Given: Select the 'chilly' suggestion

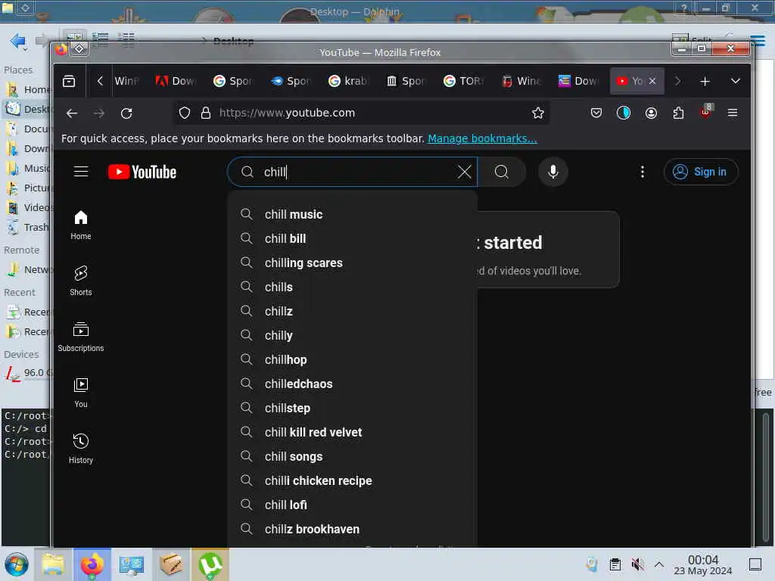Looking at the screenshot, I should [353, 335].
